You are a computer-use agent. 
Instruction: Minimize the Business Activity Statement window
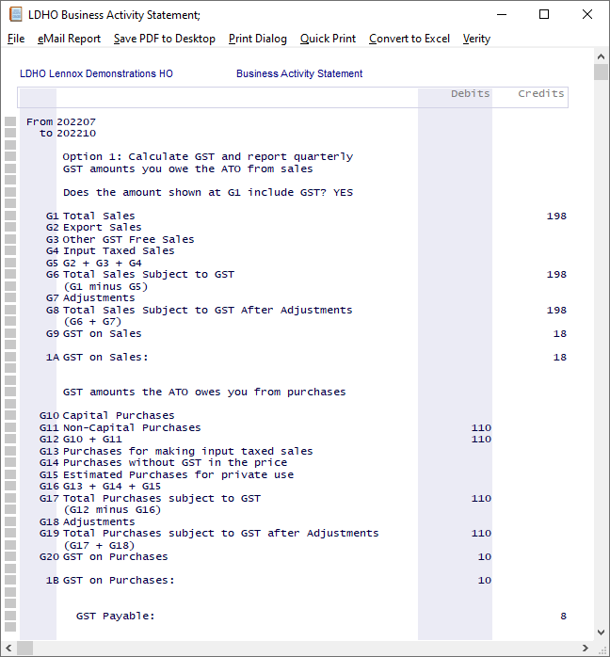(x=502, y=14)
